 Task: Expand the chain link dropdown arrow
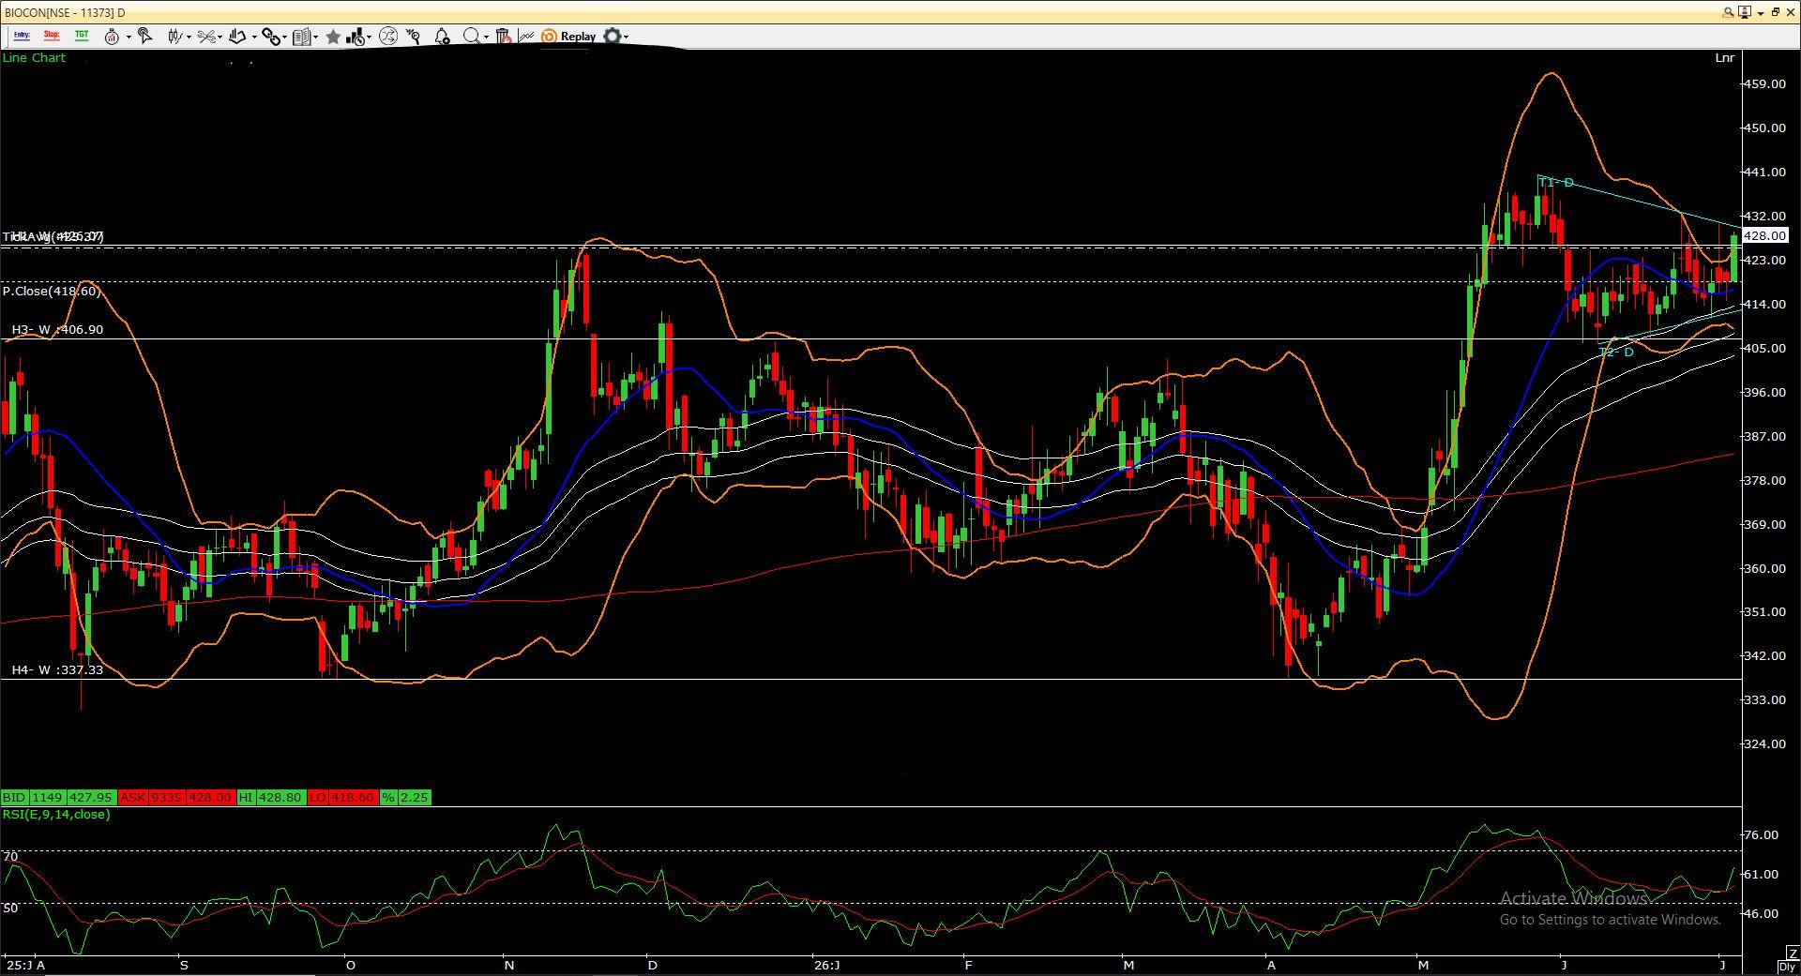coord(284,37)
